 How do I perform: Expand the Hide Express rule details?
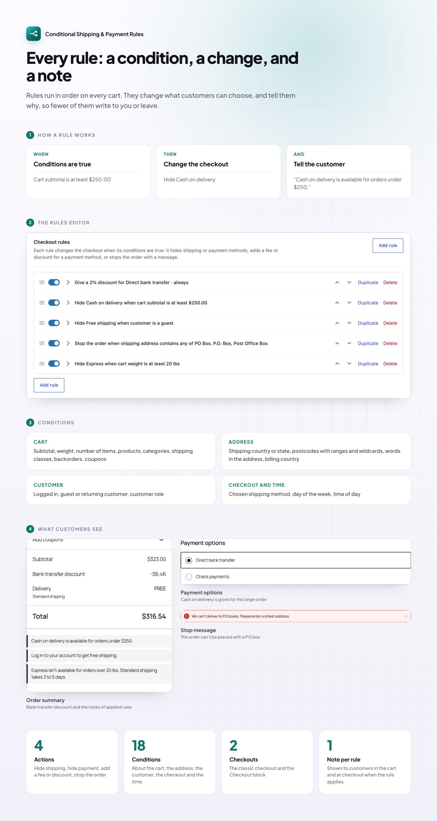68,363
